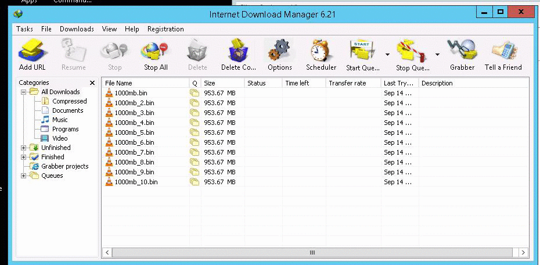540x265 pixels.
Task: Click the greyed Resume toolbar icon
Action: click(73, 50)
